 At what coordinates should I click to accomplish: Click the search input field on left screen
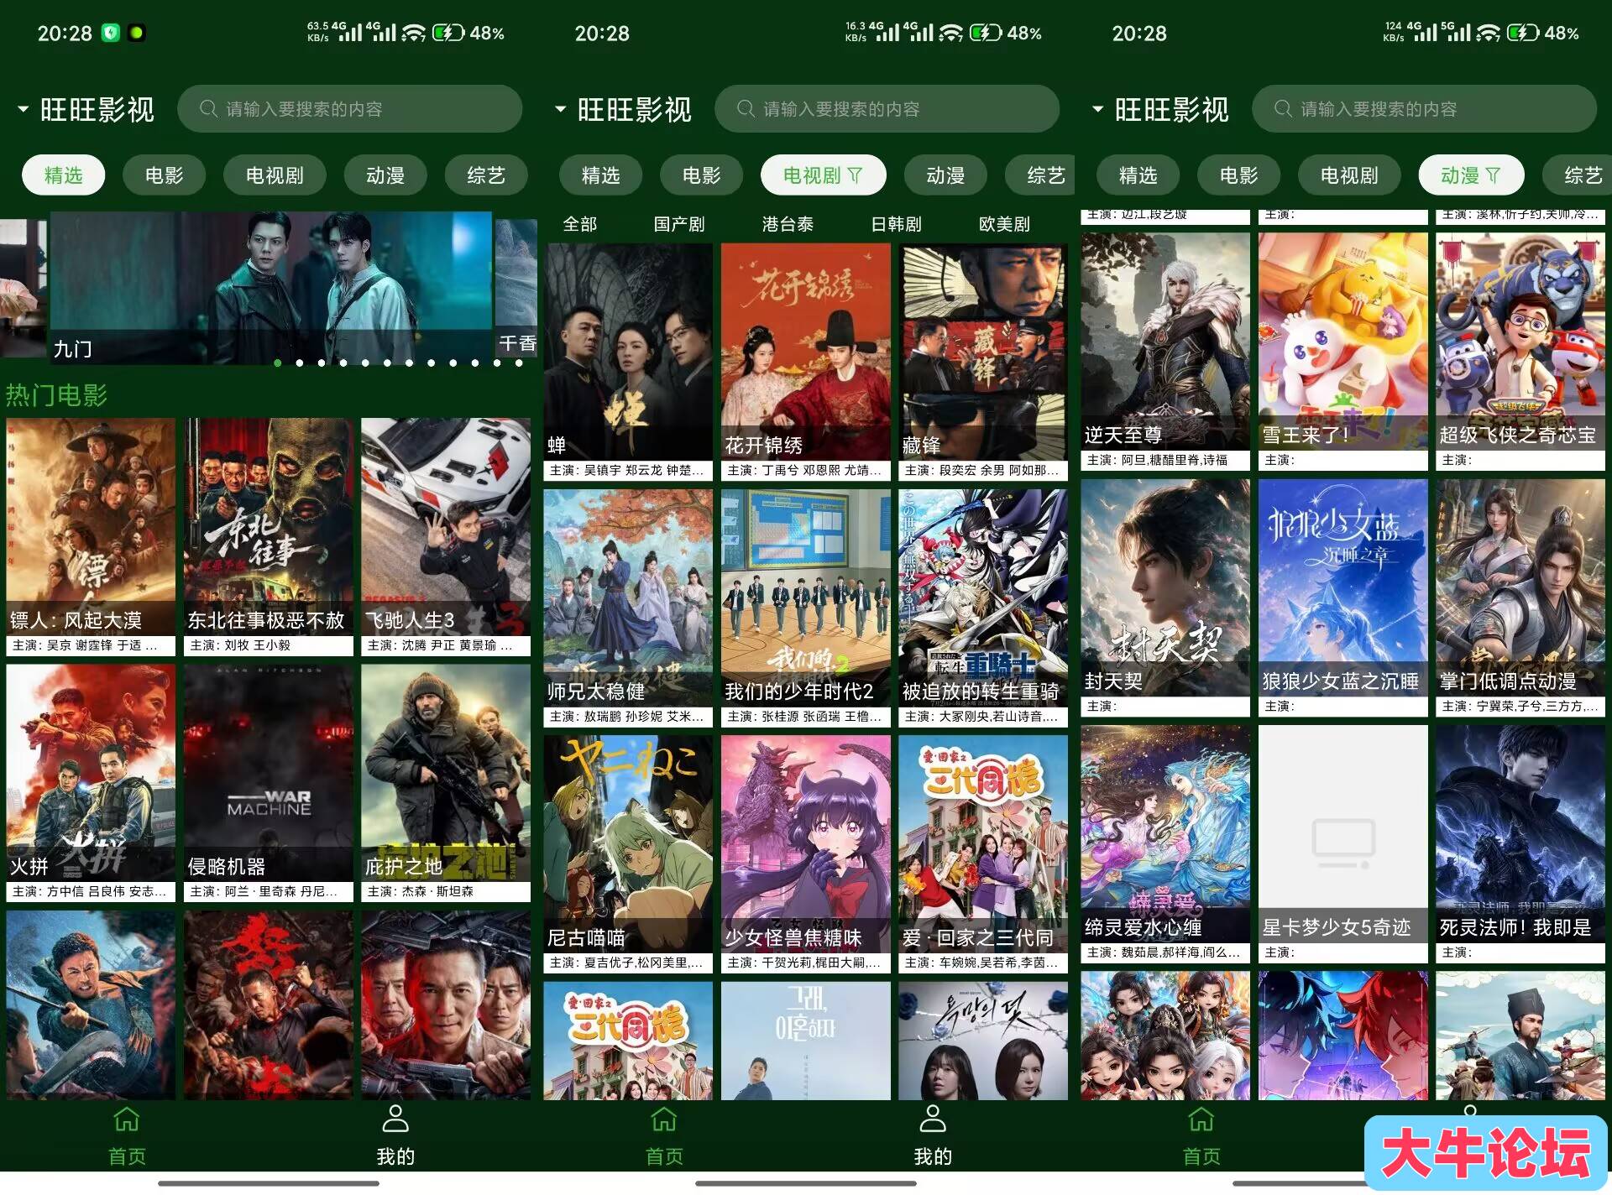pyautogui.click(x=349, y=109)
